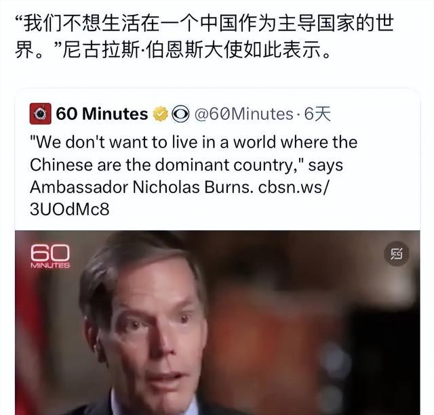Click the CBS eye affiliation badge
434x415 pixels.
tap(180, 114)
